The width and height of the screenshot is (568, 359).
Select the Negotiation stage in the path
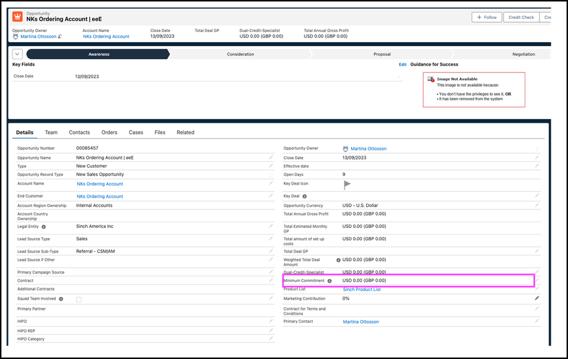point(502,54)
